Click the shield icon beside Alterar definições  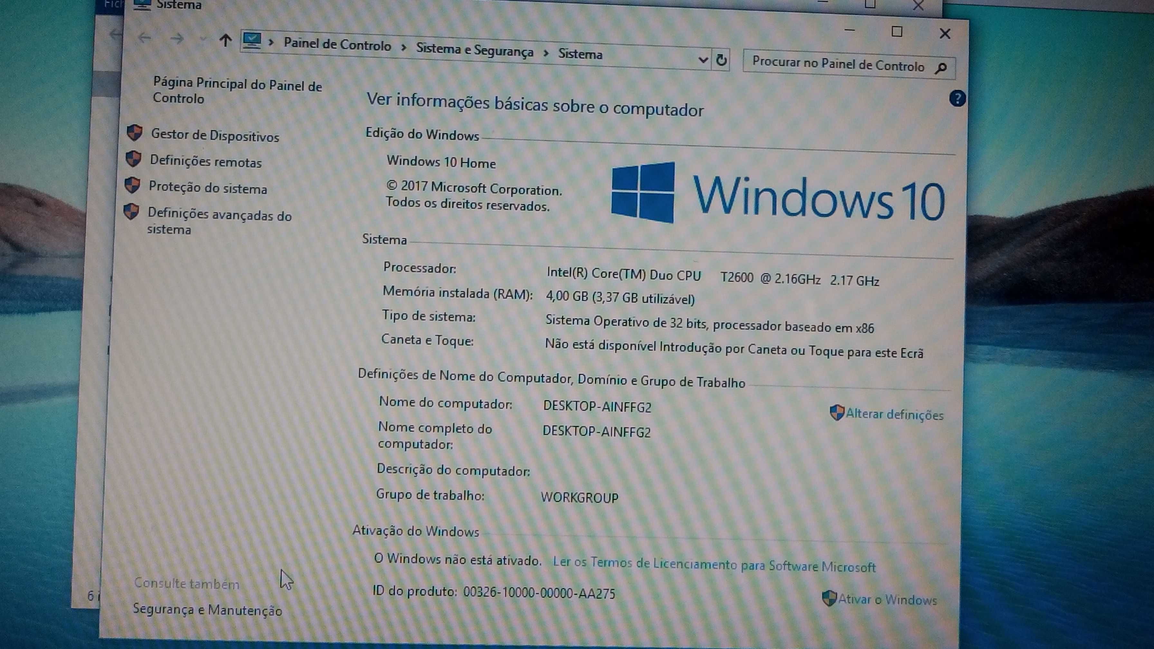pyautogui.click(x=837, y=412)
